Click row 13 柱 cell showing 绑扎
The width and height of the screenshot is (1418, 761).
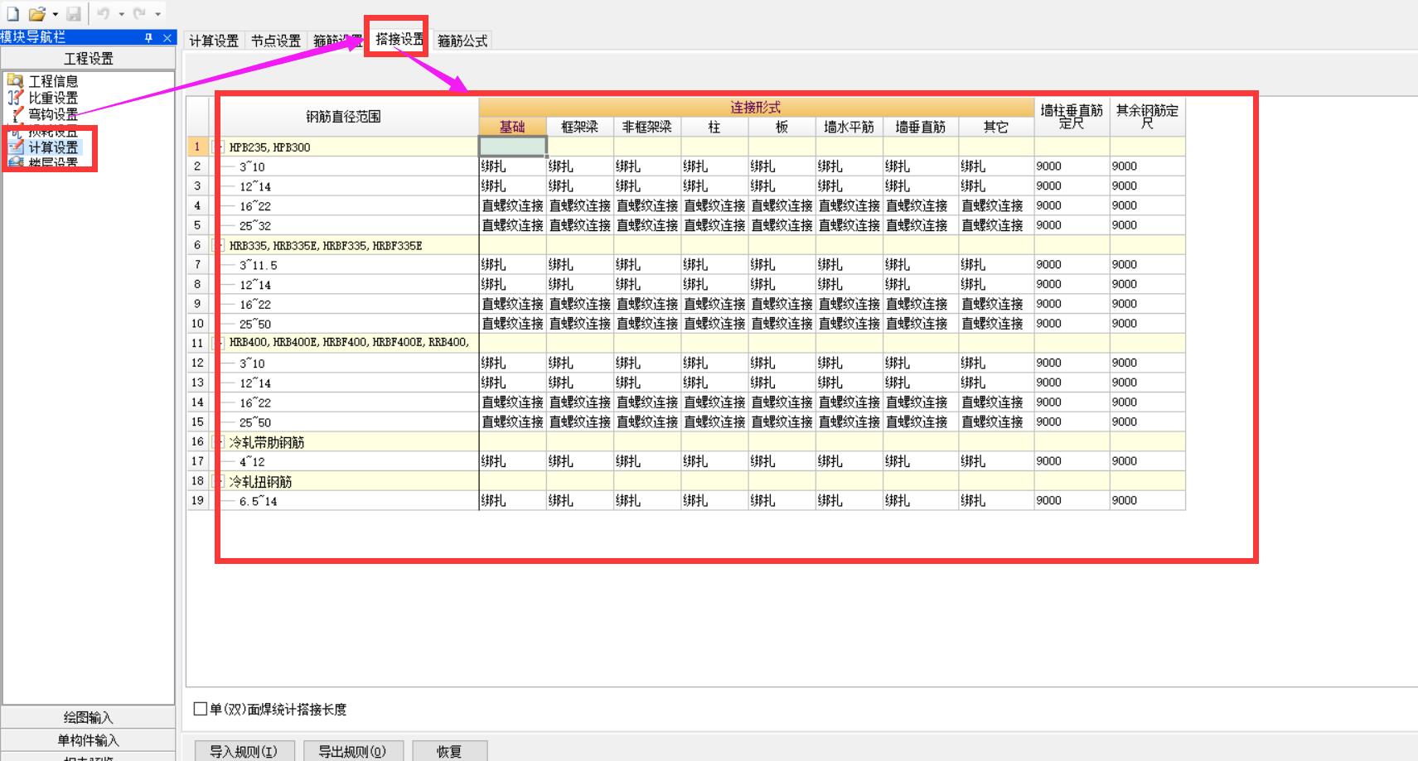coord(714,383)
